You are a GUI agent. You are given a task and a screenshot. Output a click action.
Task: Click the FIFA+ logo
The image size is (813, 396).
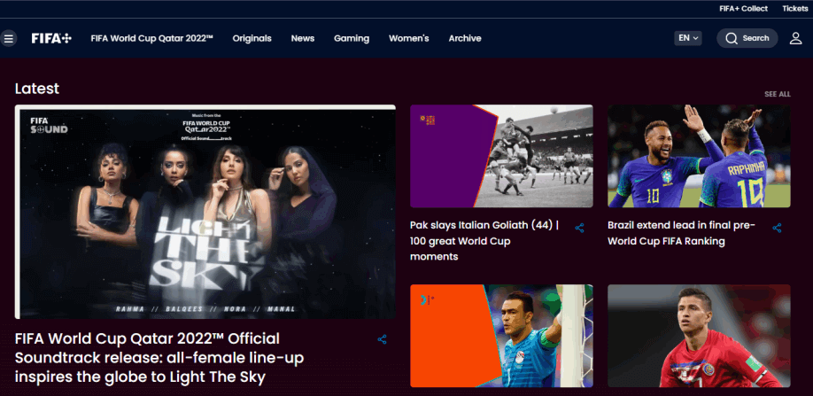51,38
